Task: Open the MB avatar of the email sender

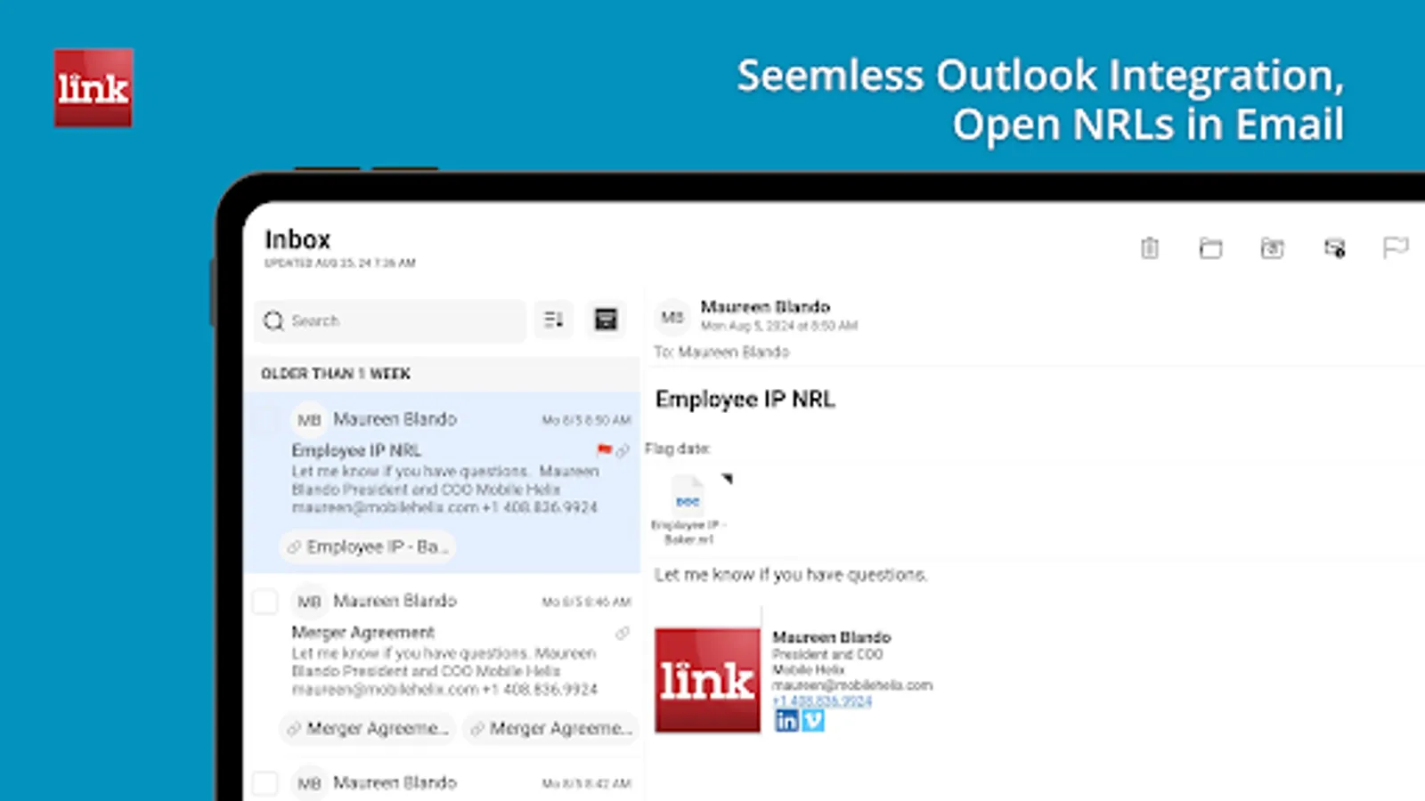Action: (x=673, y=316)
